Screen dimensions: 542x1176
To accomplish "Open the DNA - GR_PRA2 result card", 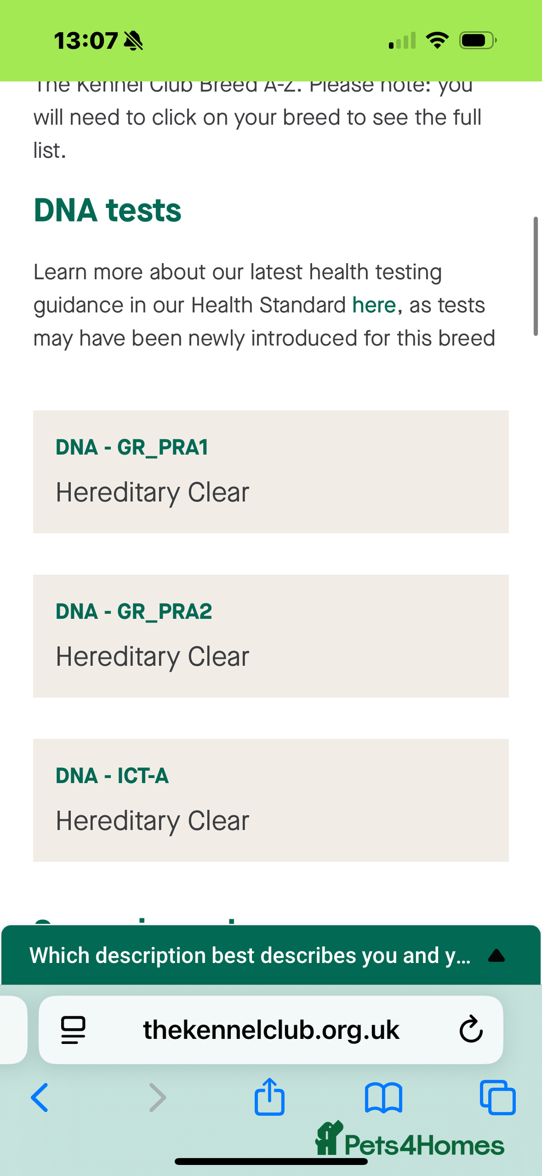I will click(x=271, y=635).
